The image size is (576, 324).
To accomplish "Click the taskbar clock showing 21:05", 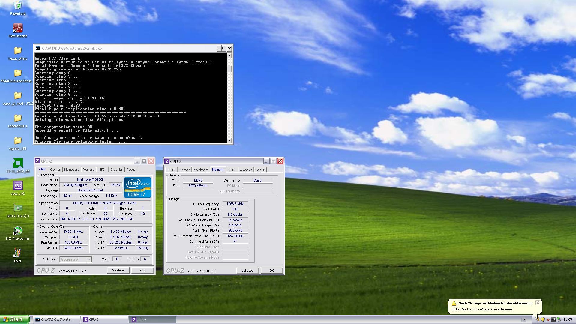I will point(568,320).
